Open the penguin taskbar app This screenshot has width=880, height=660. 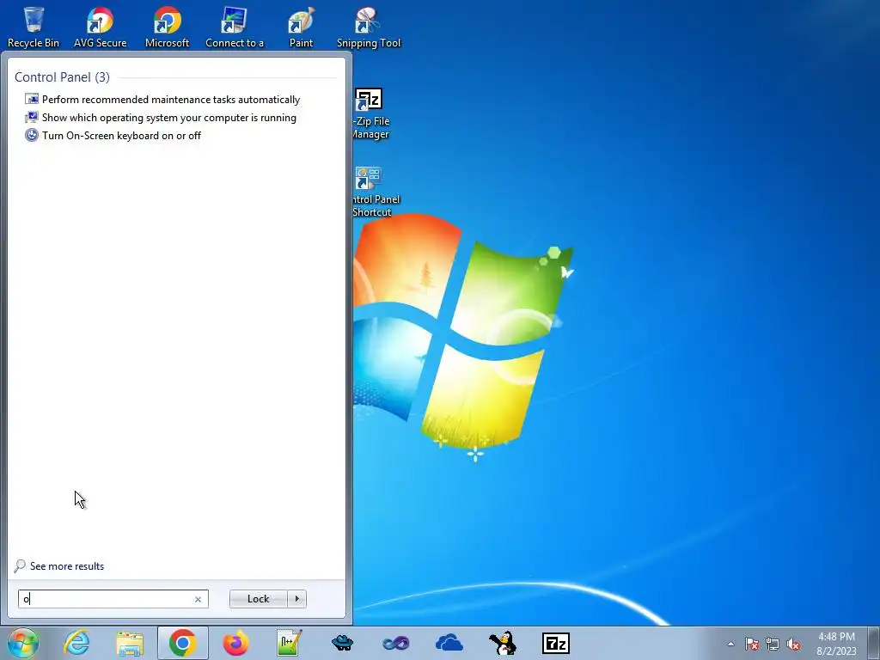point(502,643)
